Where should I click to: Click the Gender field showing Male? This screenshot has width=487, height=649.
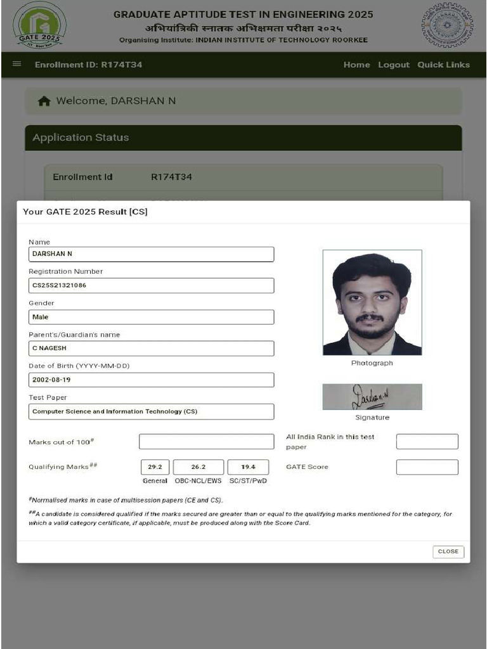(151, 317)
